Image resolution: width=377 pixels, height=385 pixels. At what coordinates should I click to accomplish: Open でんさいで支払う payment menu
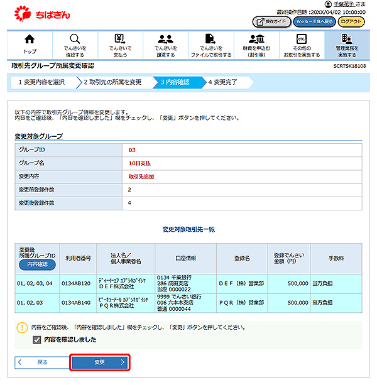[x=120, y=43]
